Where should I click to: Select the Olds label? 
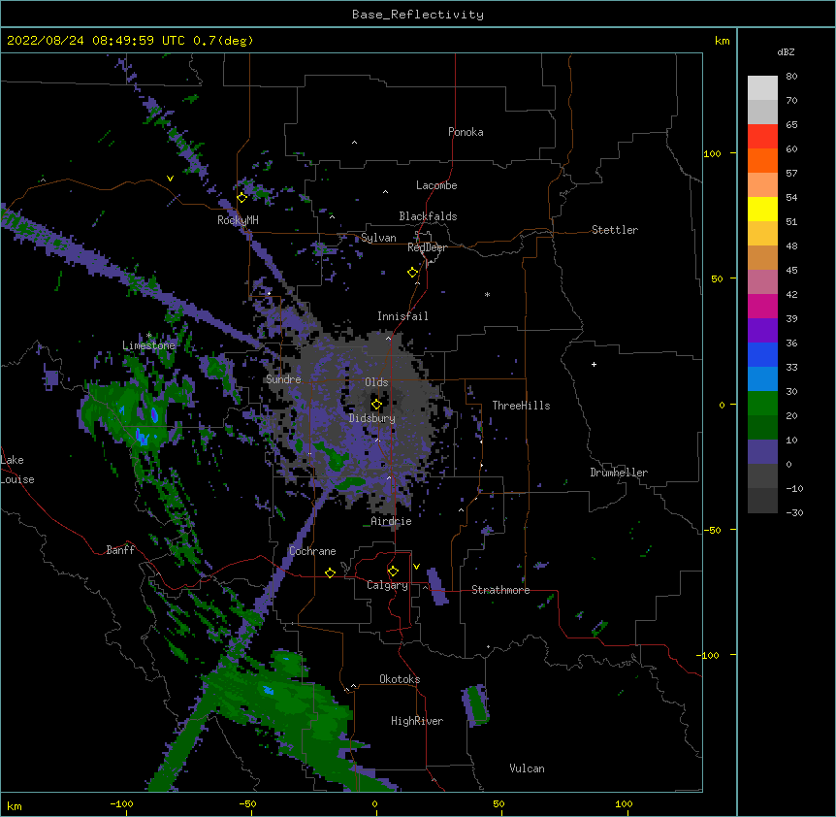376,382
